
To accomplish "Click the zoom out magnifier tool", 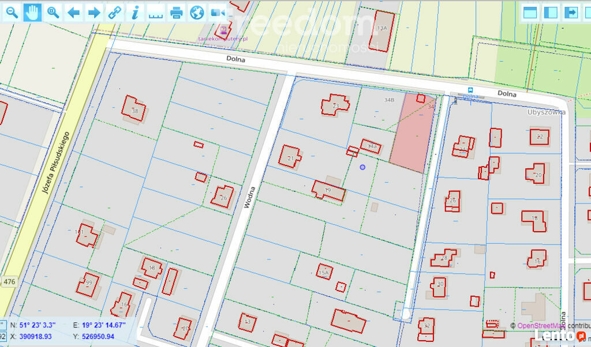I will [11, 12].
